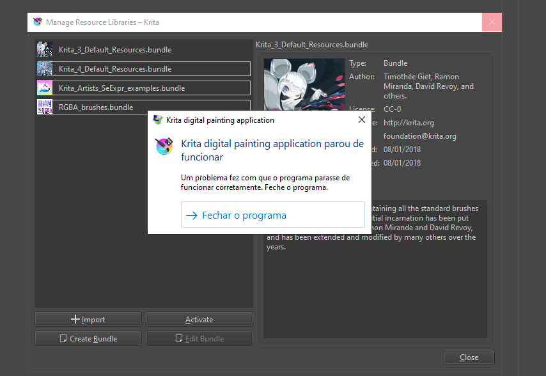
Task: Click RGBA_brushes bundle thumbnail icon
Action: pos(45,107)
